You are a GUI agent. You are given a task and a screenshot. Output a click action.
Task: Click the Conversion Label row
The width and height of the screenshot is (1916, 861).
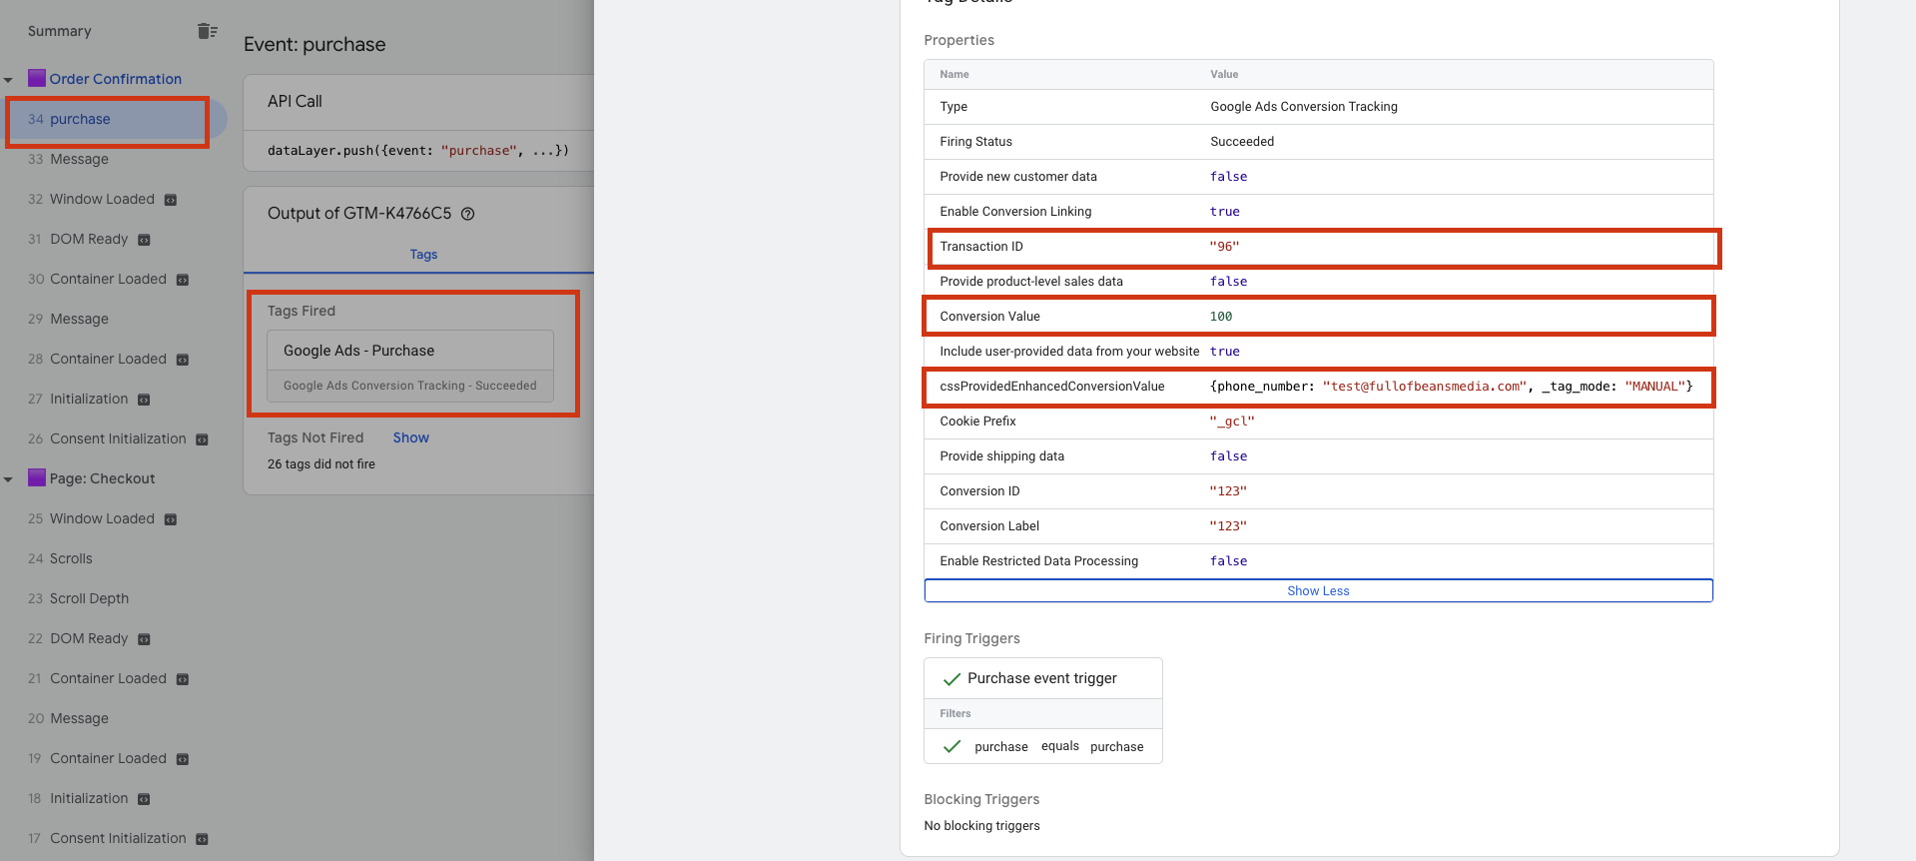[1318, 526]
